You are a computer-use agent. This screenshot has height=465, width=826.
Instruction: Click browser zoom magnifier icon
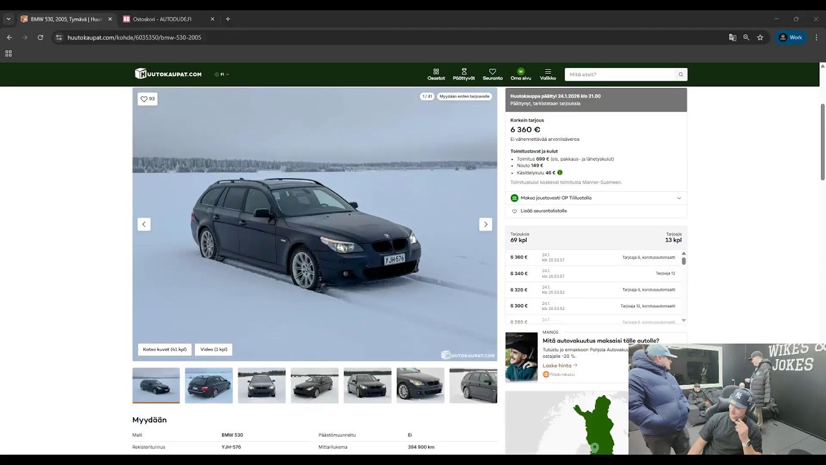(x=746, y=37)
